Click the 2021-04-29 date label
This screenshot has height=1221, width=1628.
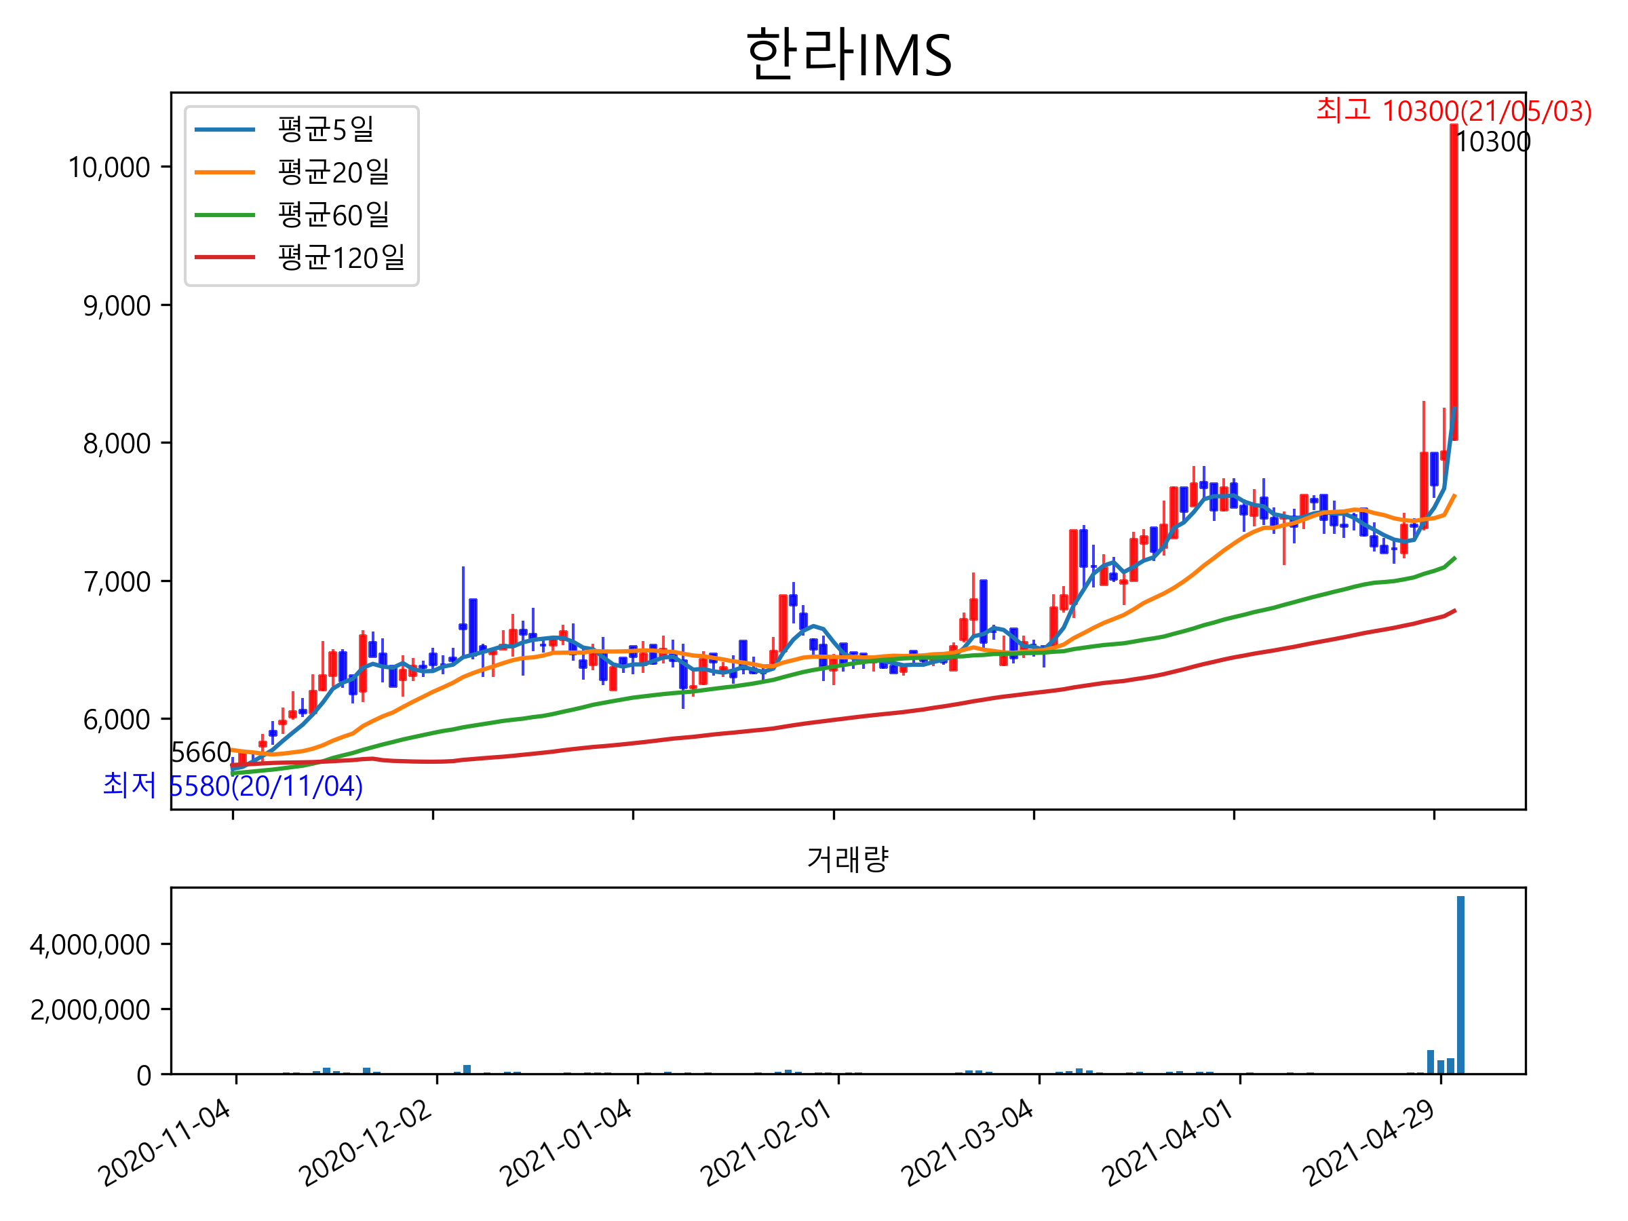(x=1370, y=1144)
